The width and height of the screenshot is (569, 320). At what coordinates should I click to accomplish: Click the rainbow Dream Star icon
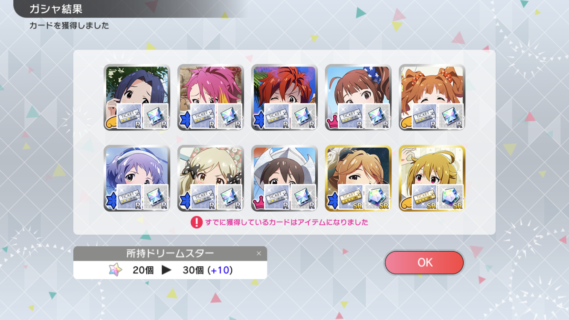[115, 270]
